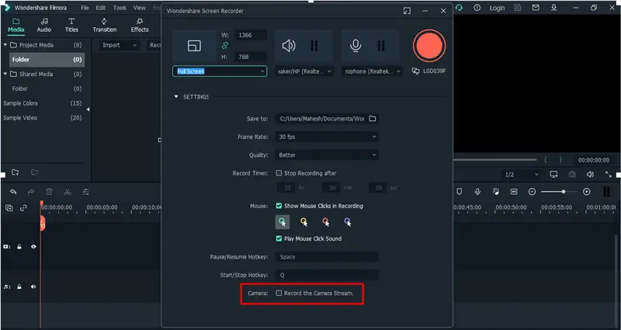This screenshot has height=330, width=621.
Task: Open the Audio mixer icon in timeline toolbar
Action: pyautogui.click(x=496, y=192)
